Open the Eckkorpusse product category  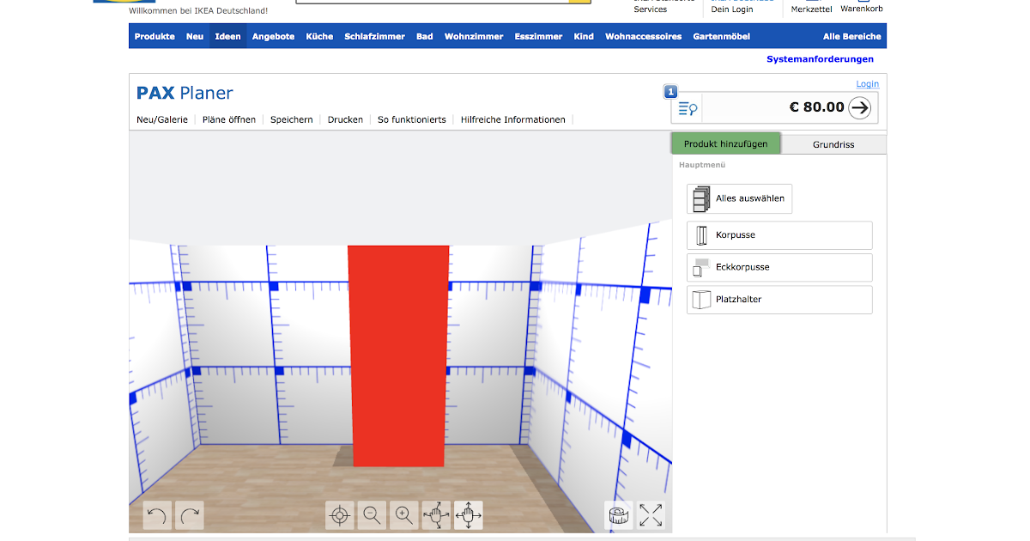tap(779, 267)
